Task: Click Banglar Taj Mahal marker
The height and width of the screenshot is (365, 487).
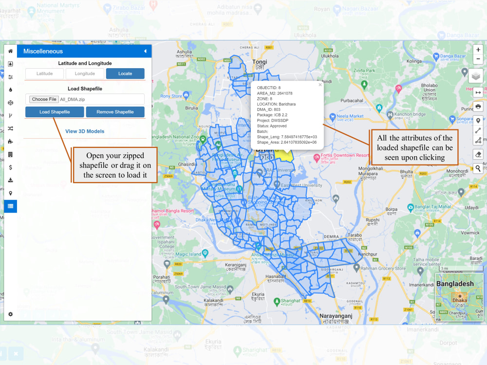Action: point(411,207)
